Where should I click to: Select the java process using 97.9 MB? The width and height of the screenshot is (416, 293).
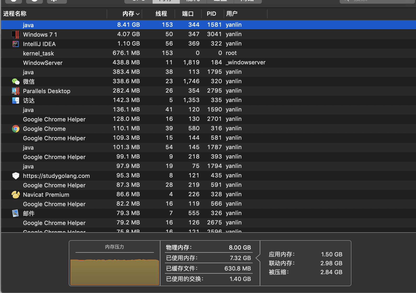coord(209,166)
